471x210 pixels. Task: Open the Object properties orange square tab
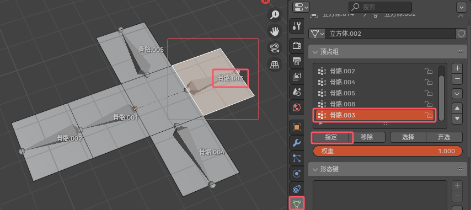[297, 127]
